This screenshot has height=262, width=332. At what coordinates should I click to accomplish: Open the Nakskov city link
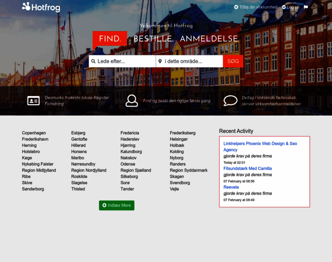[128, 158]
